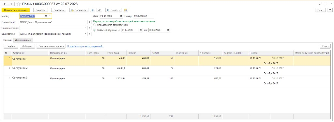Go forward with the right arrow button

tap(11, 4)
